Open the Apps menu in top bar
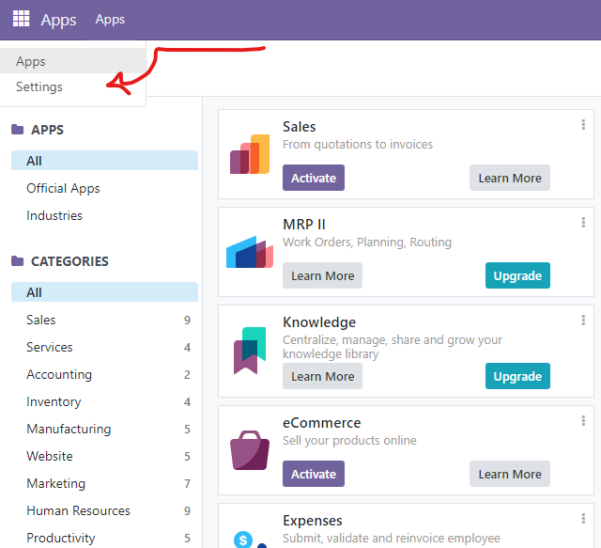 coord(110,19)
